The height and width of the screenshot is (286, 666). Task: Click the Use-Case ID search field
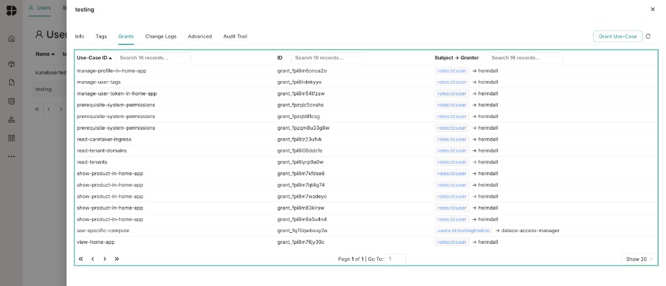coord(153,58)
